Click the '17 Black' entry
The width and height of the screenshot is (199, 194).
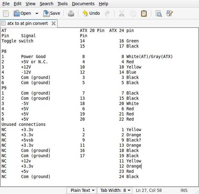(129, 46)
